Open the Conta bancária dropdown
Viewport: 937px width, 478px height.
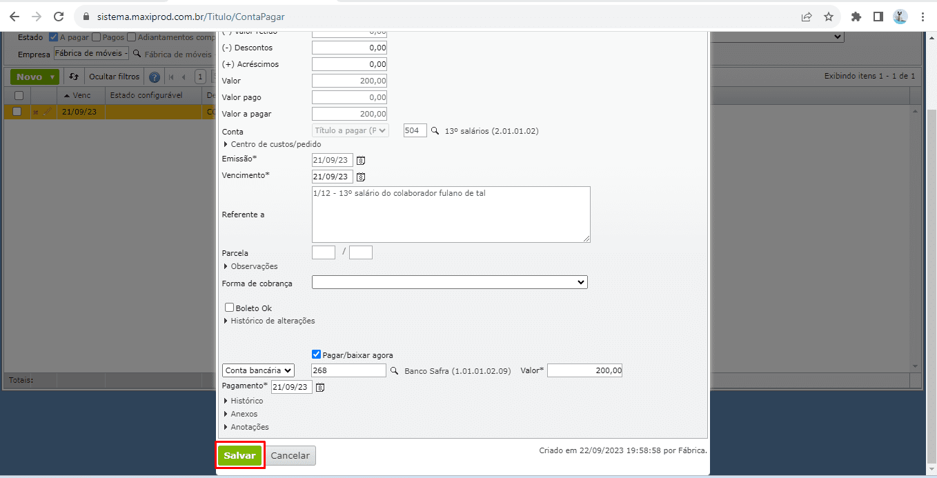(x=259, y=370)
